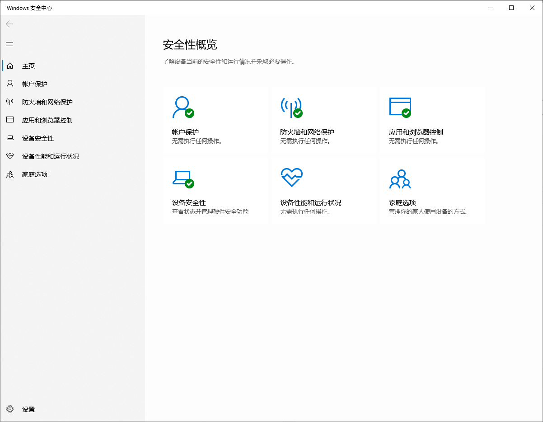Open the large browser window tile icon
Image resolution: width=543 pixels, height=422 pixels.
(x=400, y=108)
